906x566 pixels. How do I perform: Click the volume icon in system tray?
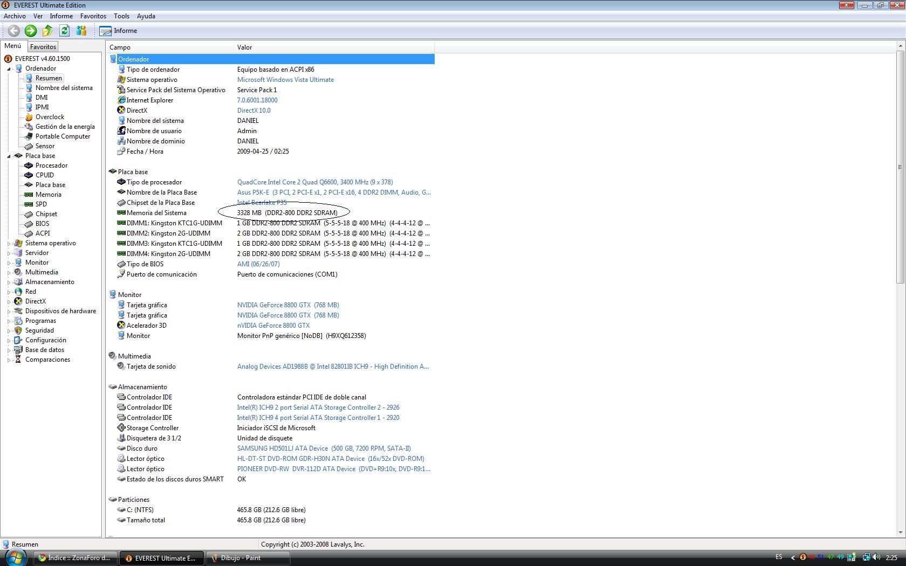[x=877, y=557]
